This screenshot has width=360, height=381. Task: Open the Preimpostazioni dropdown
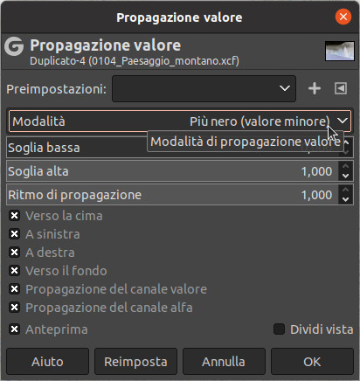pos(204,88)
